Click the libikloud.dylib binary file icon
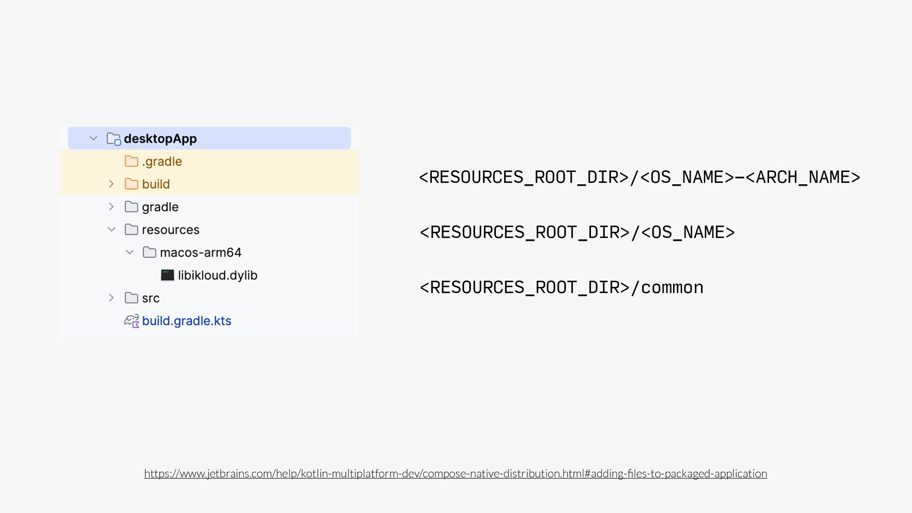 tap(167, 275)
